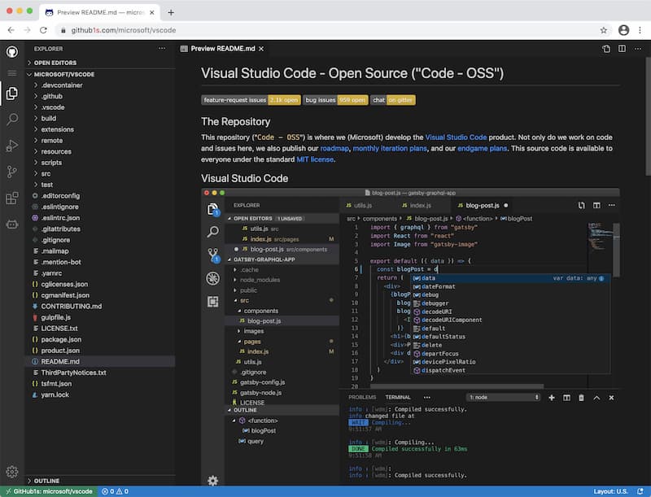
Task: Click the notification icon in status bar
Action: coord(640,491)
